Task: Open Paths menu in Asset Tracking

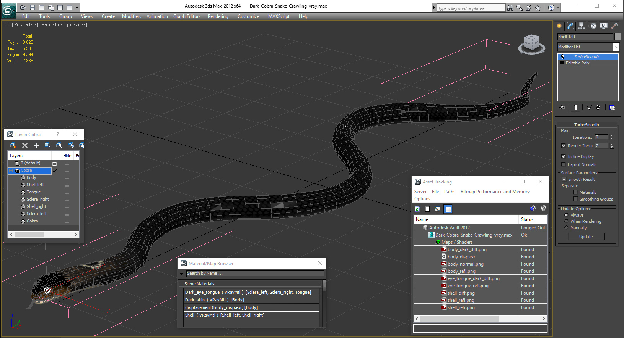Action: [x=450, y=192]
